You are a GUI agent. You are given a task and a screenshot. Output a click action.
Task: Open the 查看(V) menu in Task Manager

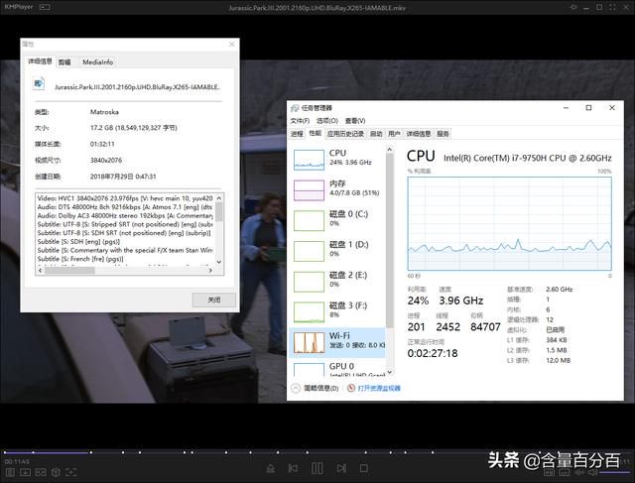point(355,121)
